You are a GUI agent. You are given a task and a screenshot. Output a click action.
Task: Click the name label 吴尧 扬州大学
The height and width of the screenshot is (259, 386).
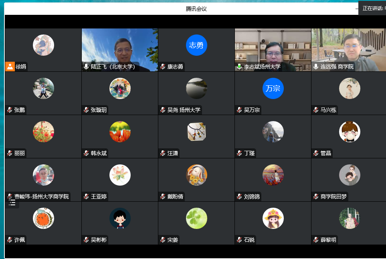tap(184, 110)
